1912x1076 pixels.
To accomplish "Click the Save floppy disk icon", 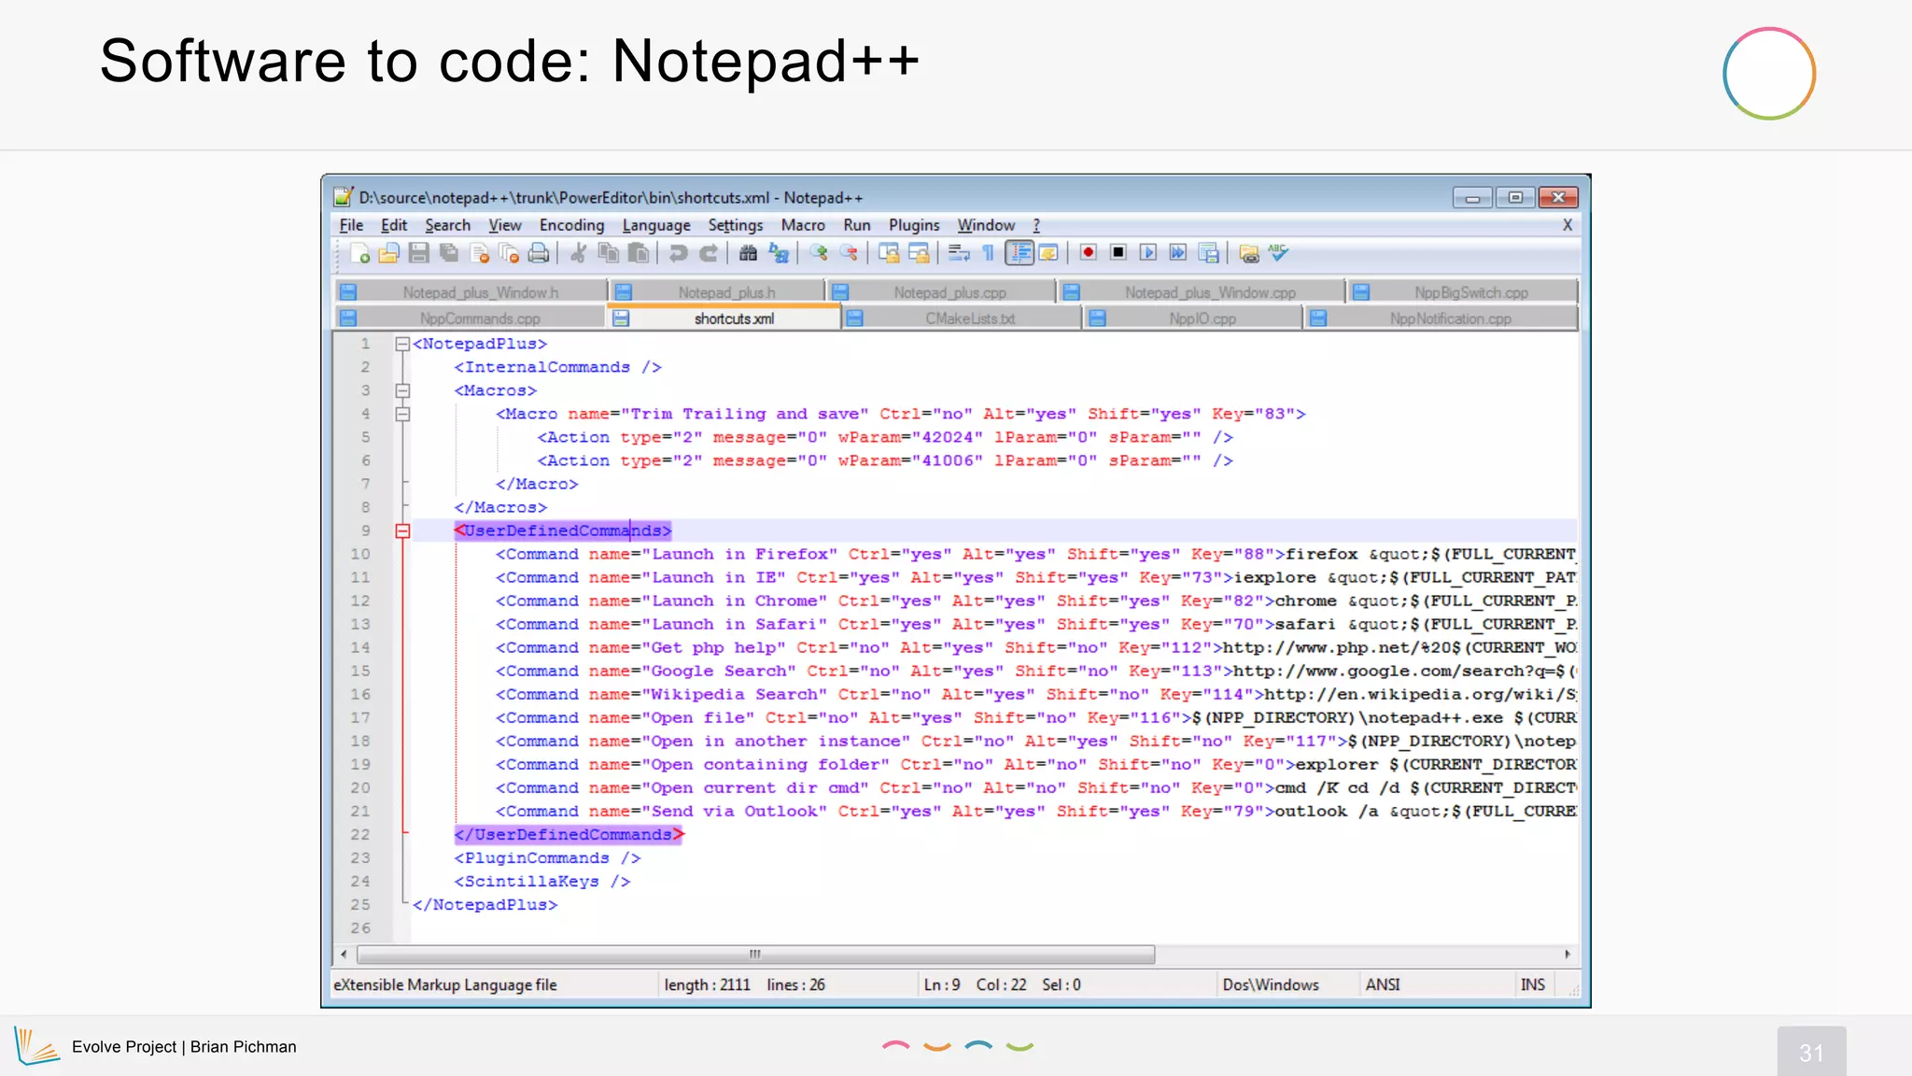I will point(419,253).
